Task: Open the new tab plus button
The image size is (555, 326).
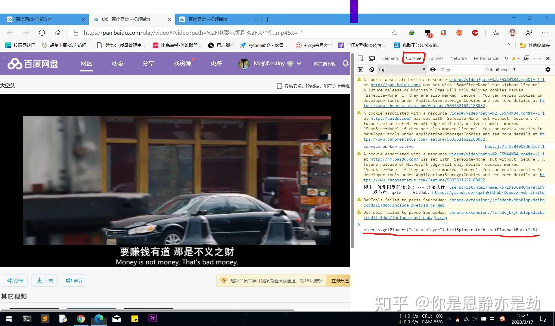Action: coord(267,19)
